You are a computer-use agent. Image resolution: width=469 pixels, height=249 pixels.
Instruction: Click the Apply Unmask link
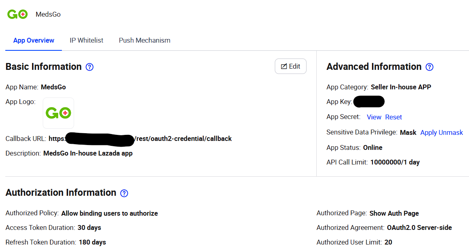click(441, 132)
